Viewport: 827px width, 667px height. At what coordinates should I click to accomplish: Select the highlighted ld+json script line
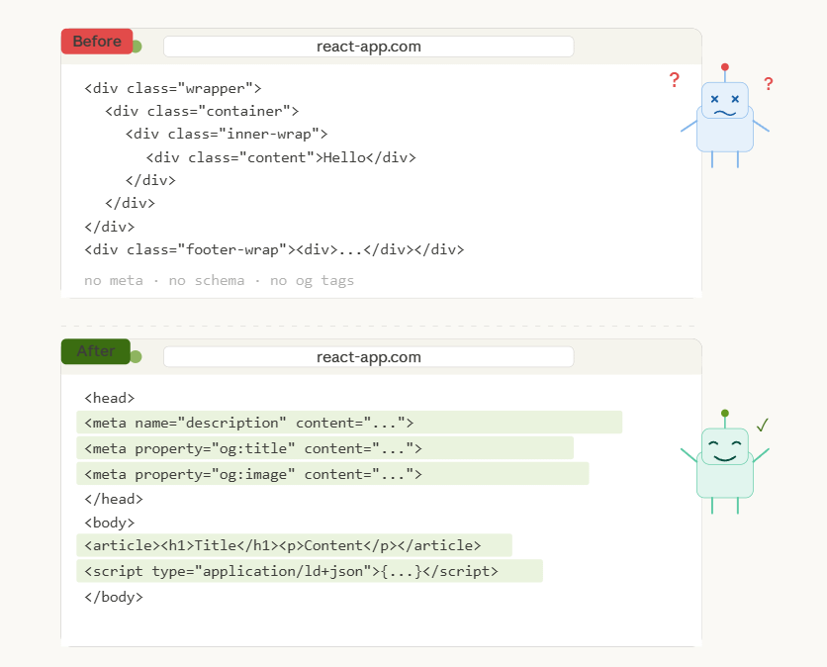310,571
